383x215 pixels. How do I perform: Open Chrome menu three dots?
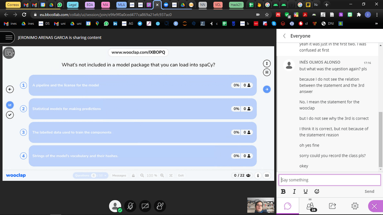point(377,14)
